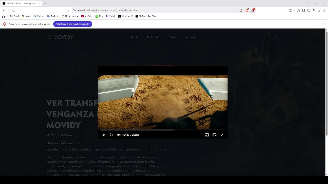Reload the current page
This screenshot has width=328, height=184.
[x=14, y=10]
